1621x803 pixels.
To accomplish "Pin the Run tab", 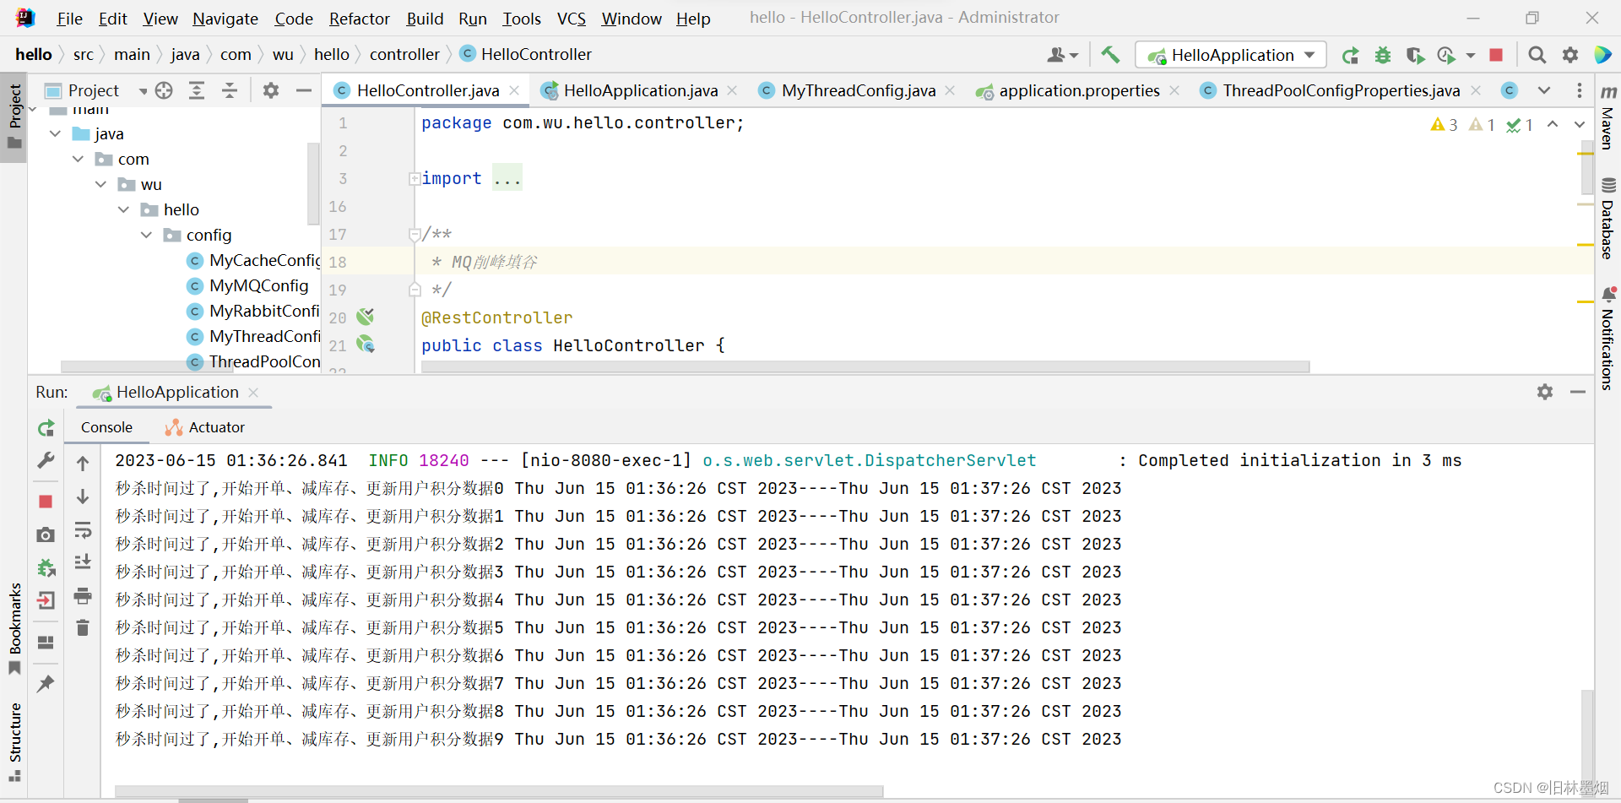I will pyautogui.click(x=46, y=683).
